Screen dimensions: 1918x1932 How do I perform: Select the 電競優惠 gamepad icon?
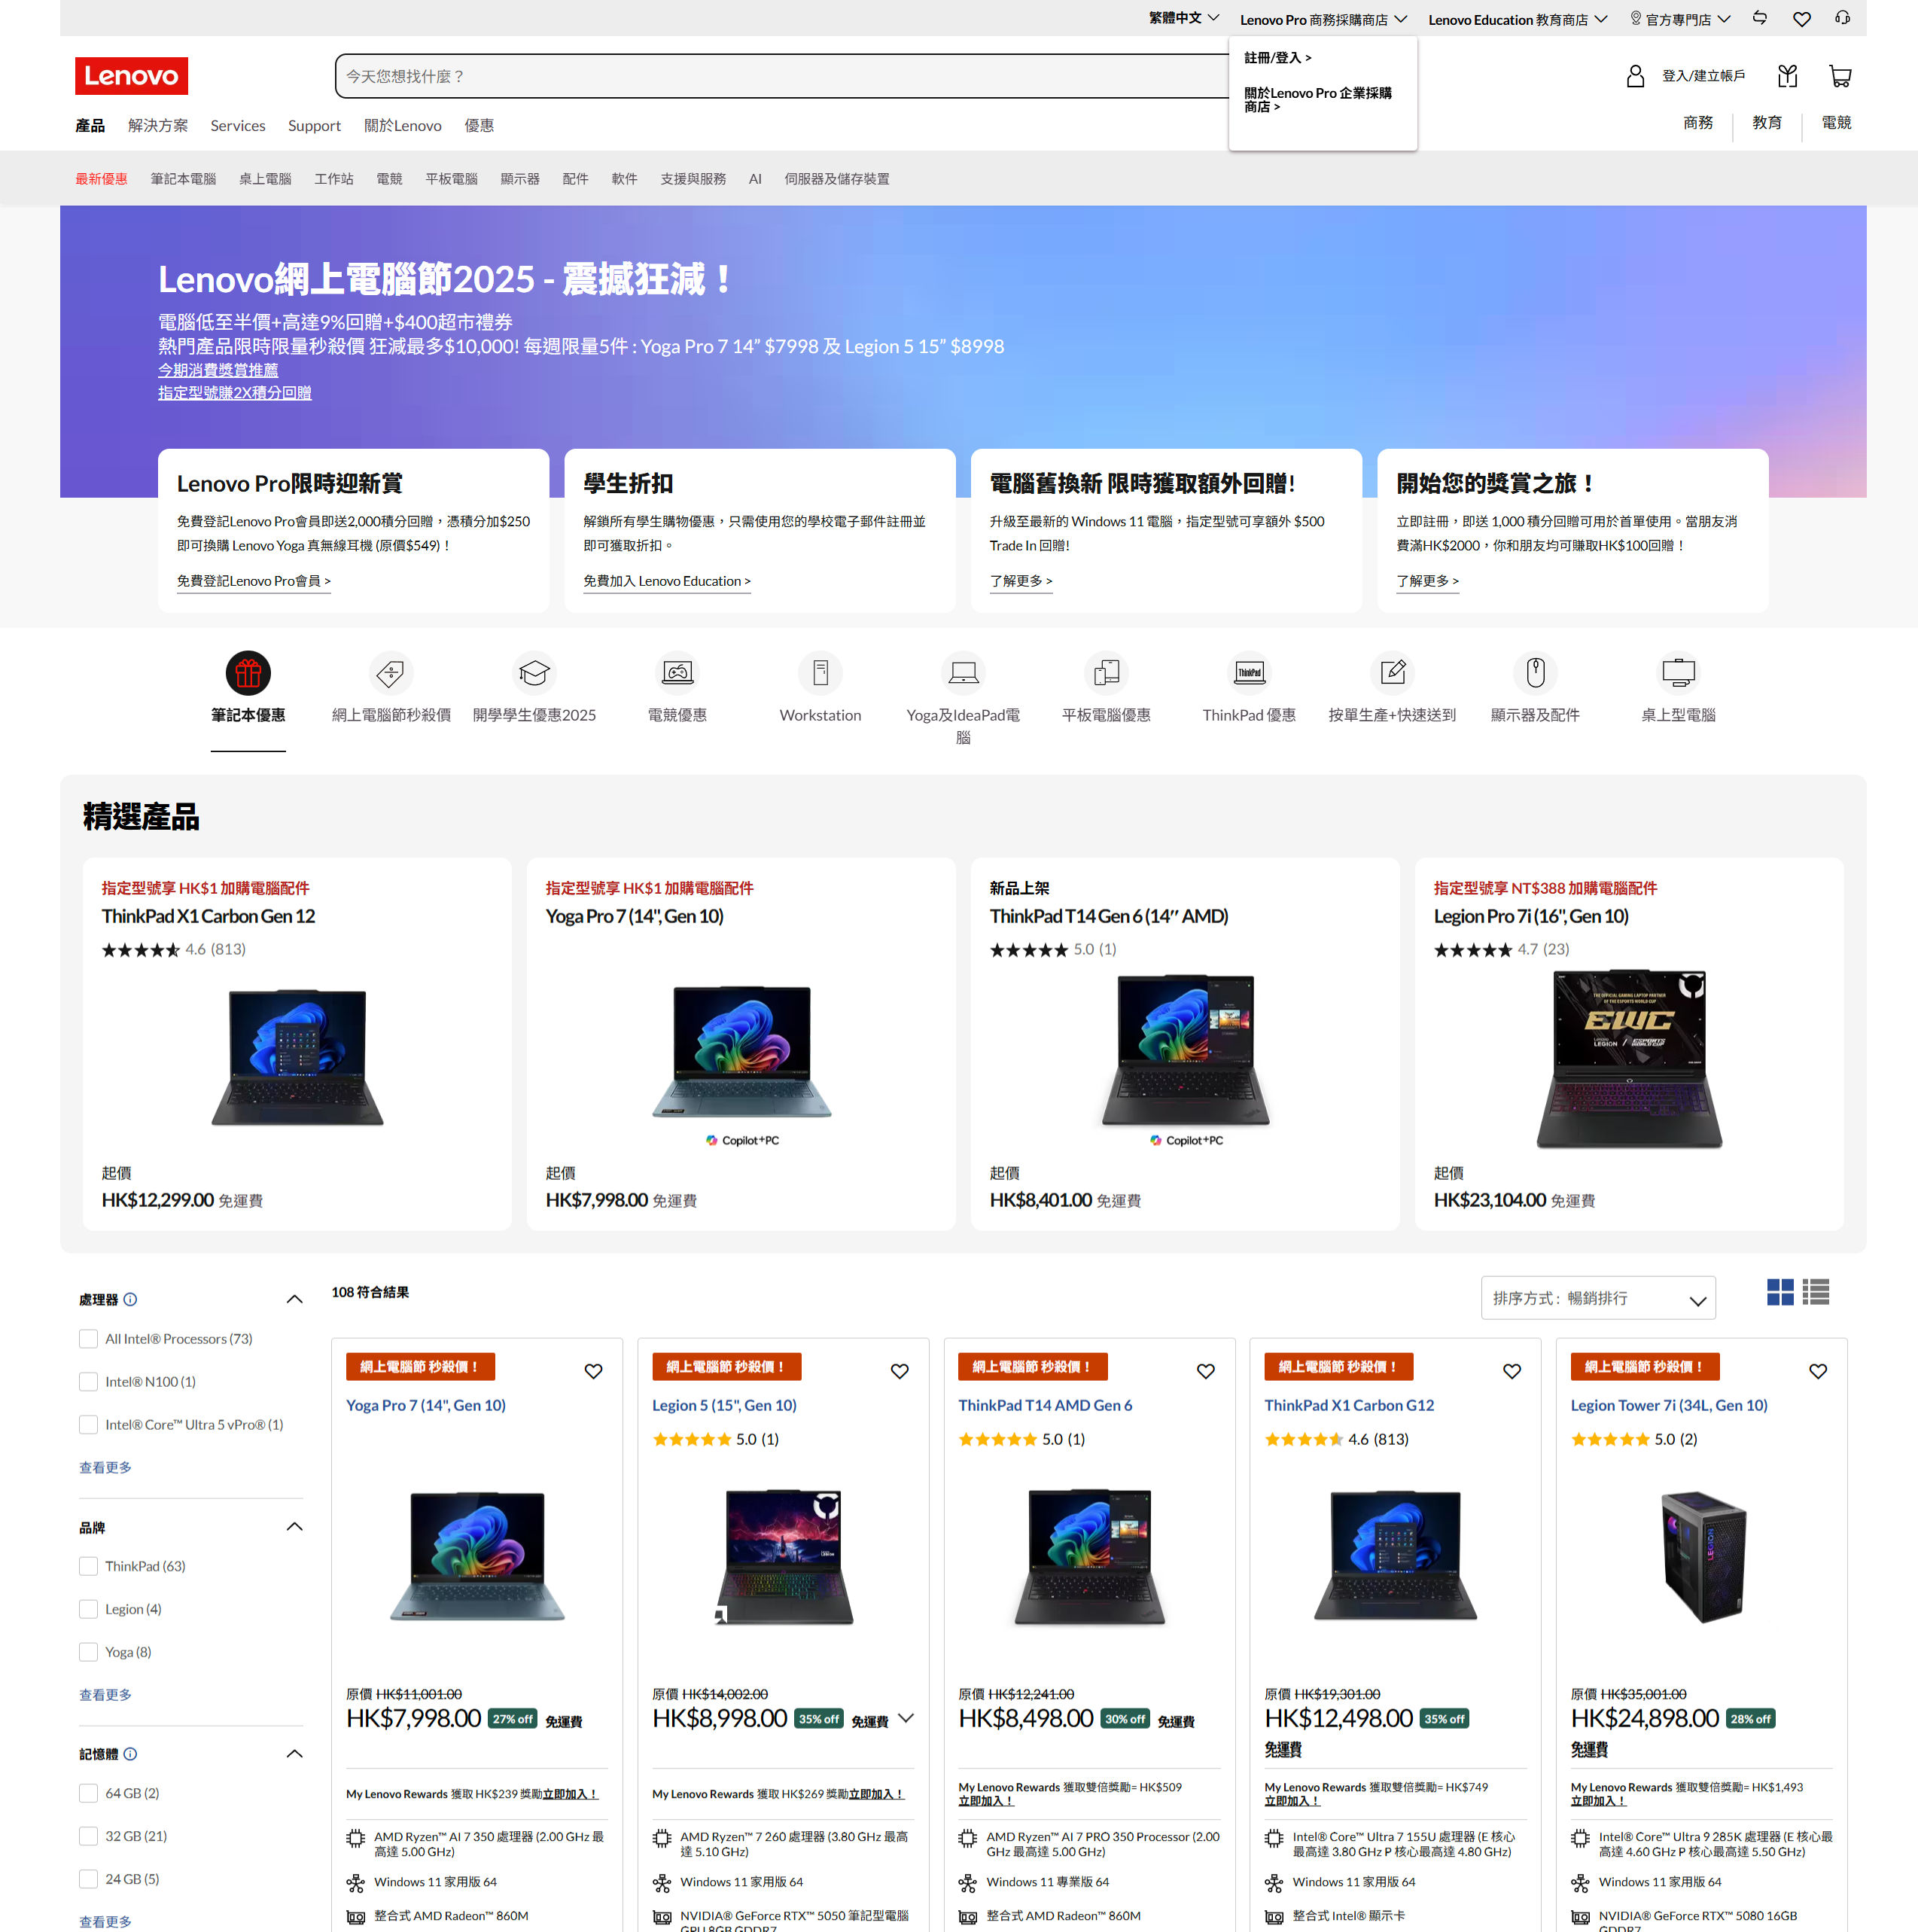(x=677, y=673)
